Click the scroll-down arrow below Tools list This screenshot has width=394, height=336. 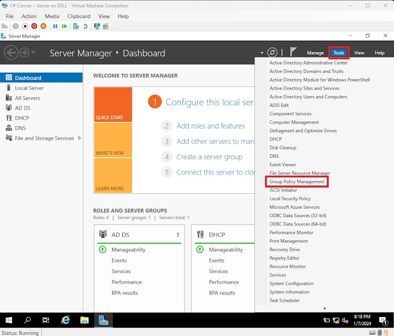(324, 308)
